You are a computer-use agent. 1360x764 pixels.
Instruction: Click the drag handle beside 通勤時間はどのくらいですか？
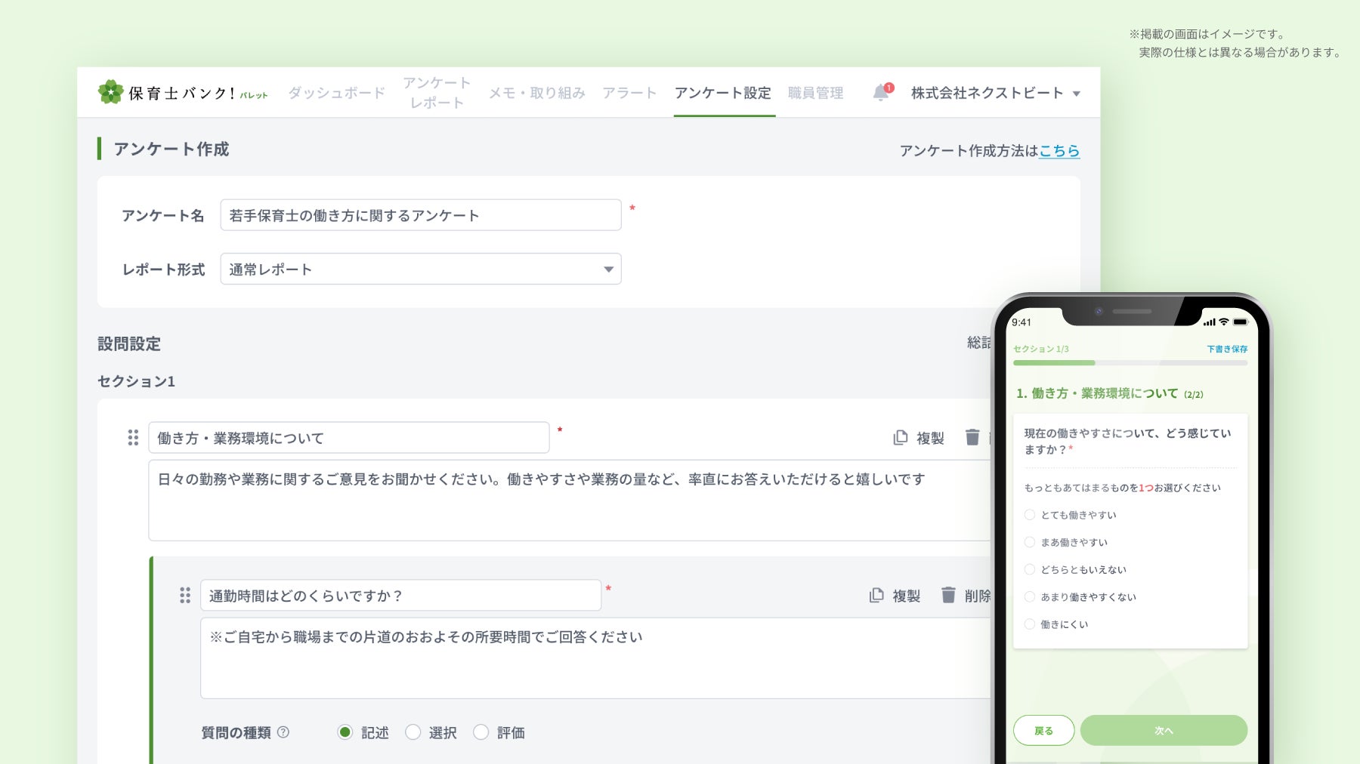[185, 596]
